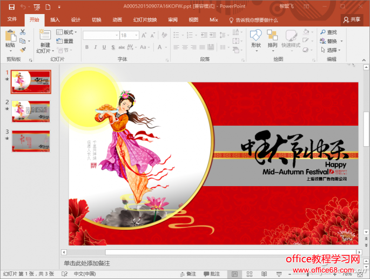This screenshot has width=370, height=279.
Task: Fit slide to current window
Action: tap(360, 274)
